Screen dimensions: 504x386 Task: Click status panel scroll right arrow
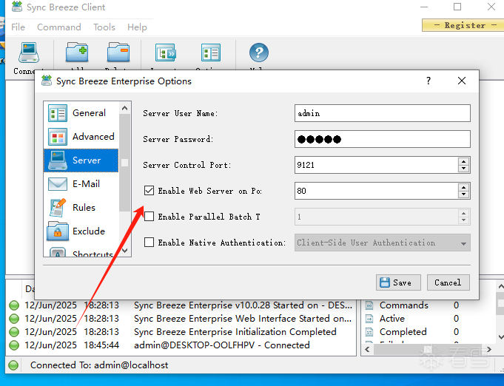[x=489, y=349]
